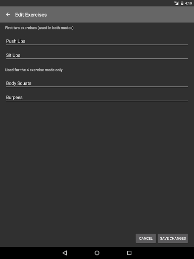This screenshot has height=259, width=194.
Task: Tap the Android home circle button
Action: pyautogui.click(x=97, y=253)
